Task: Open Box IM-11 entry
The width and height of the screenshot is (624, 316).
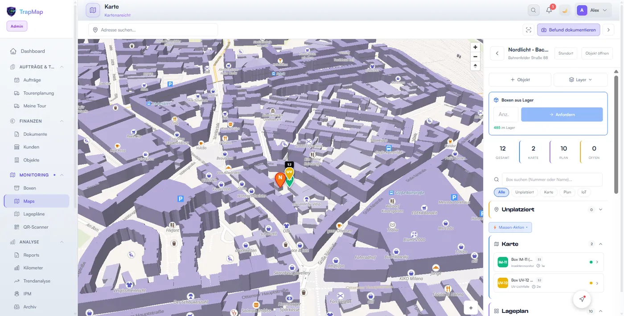Action: click(549, 262)
